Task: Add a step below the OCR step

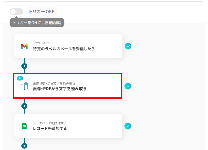Action: click(x=24, y=106)
